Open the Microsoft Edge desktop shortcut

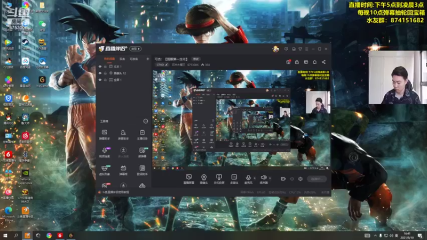pyautogui.click(x=9, y=214)
